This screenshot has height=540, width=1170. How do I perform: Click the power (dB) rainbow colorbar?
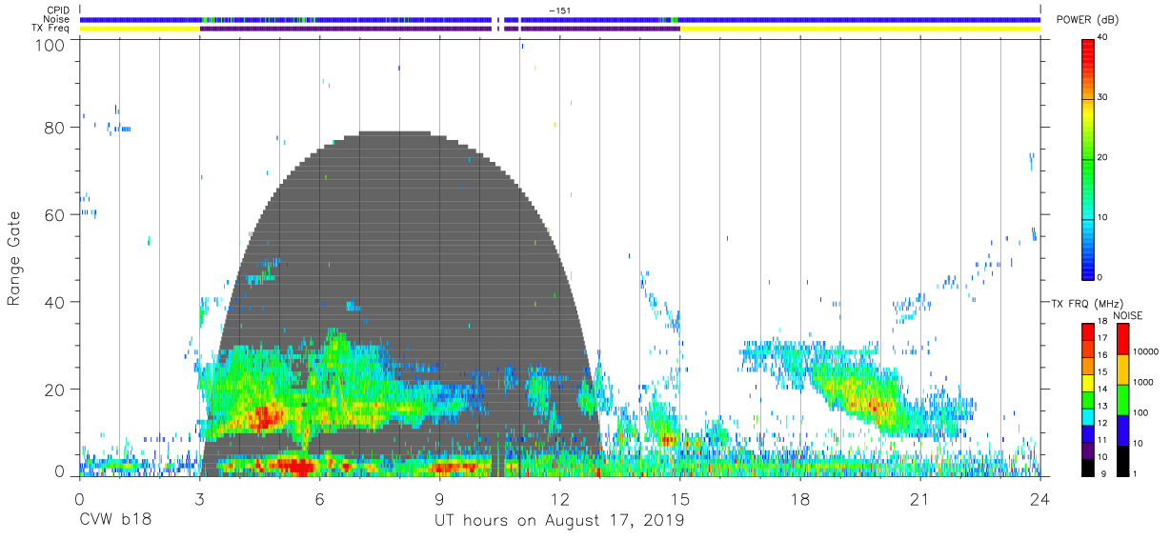tap(1088, 159)
